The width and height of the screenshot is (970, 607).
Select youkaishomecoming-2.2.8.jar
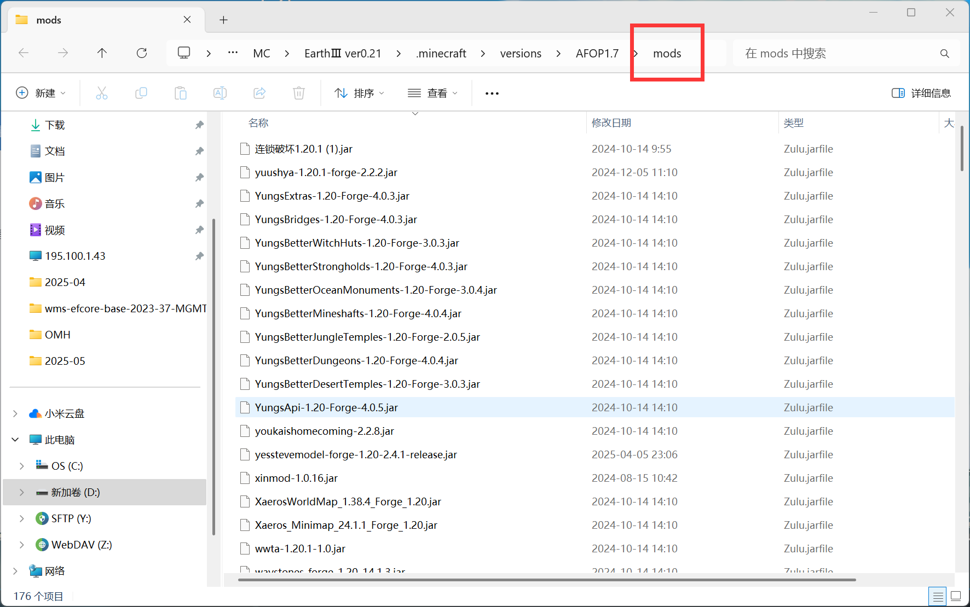[x=324, y=431]
